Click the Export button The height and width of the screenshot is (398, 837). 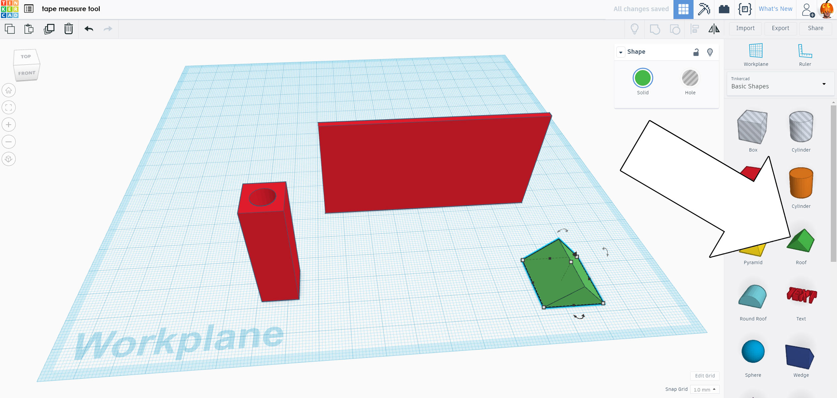[x=780, y=28]
